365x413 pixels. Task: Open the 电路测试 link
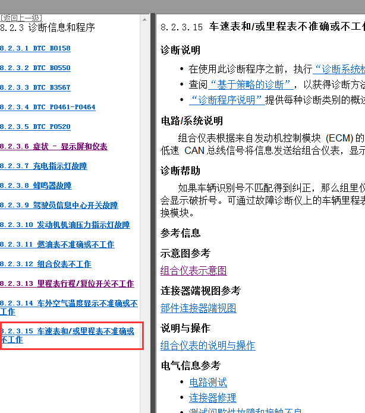tap(208, 383)
